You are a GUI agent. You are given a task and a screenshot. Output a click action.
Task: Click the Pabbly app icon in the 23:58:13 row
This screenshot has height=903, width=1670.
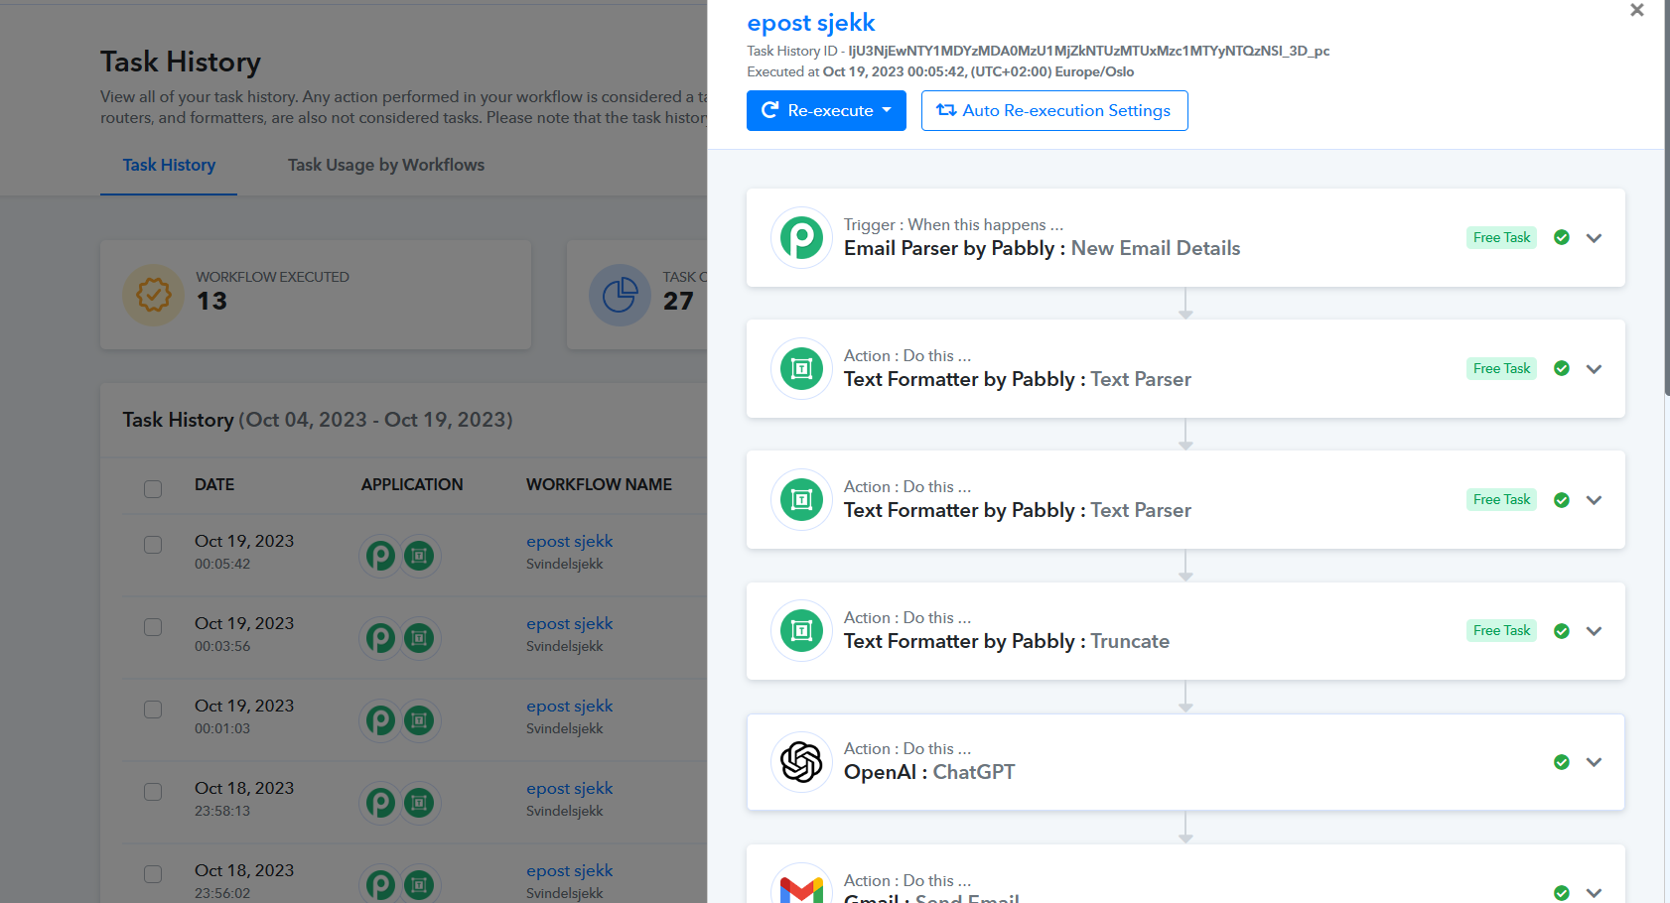click(x=380, y=803)
